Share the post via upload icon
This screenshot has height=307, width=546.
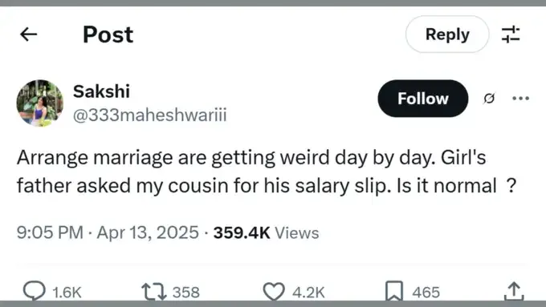514,291
